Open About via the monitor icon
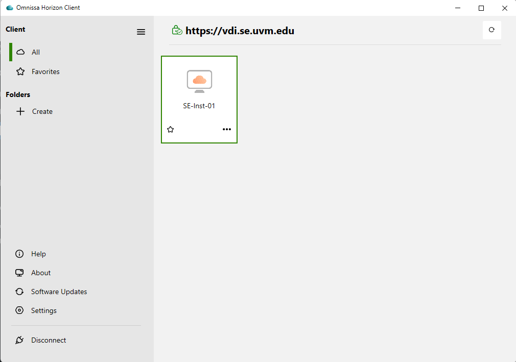The width and height of the screenshot is (516, 362). 20,273
